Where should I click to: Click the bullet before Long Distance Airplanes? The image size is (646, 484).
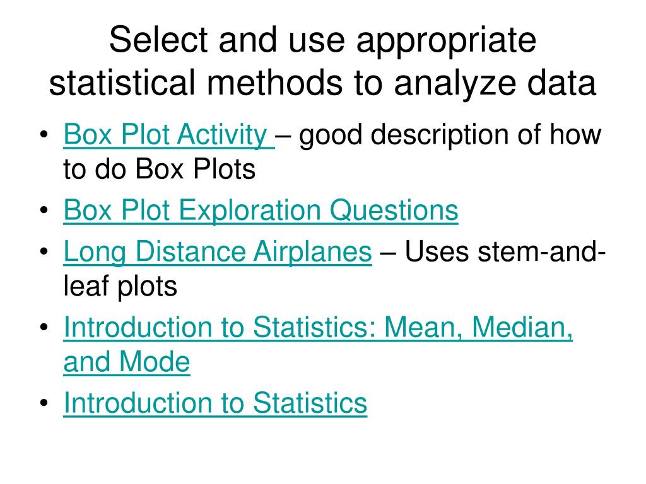coord(44,252)
